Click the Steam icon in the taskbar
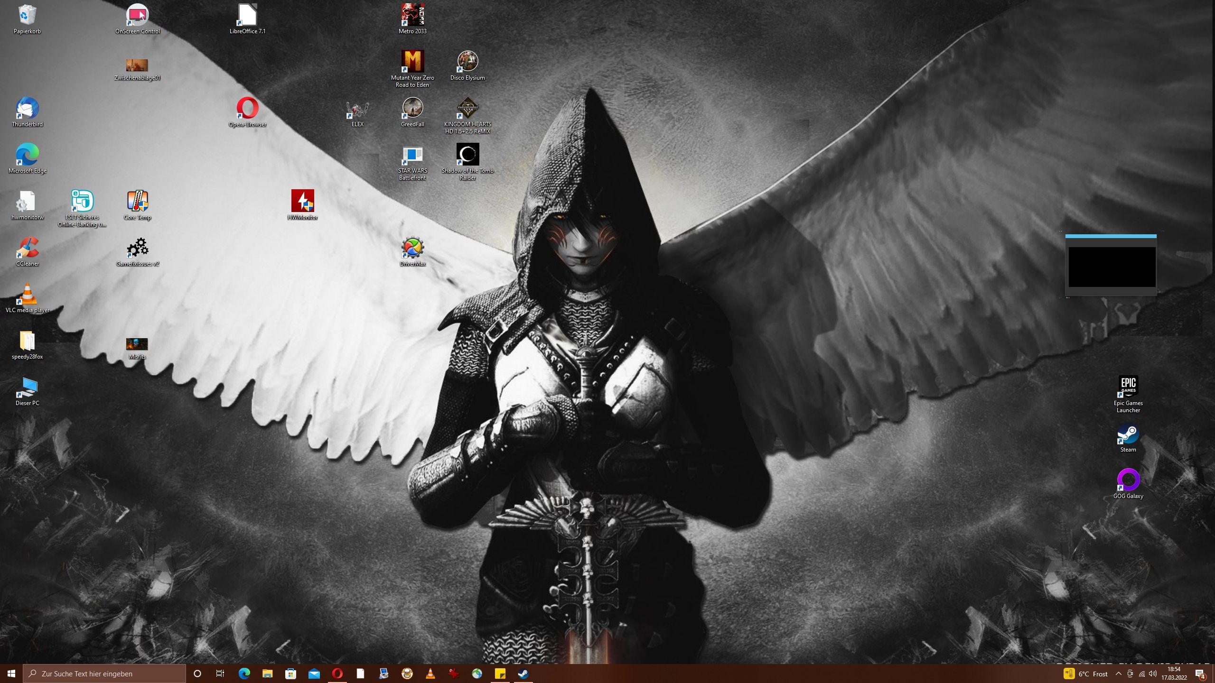Screen dimensions: 1215x683 click(x=523, y=674)
